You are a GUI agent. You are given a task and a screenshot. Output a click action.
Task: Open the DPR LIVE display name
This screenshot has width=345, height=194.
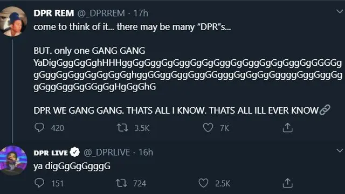(x=51, y=153)
